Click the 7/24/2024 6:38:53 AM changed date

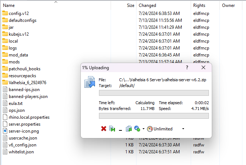tap(159, 13)
